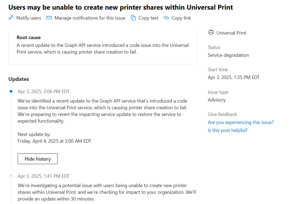The width and height of the screenshot is (290, 204).
Task: Click the Updates section heading
Action: tap(19, 79)
